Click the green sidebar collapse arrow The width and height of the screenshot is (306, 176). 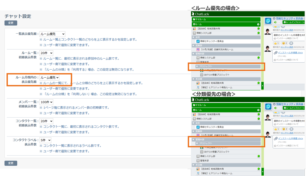coord(263,86)
